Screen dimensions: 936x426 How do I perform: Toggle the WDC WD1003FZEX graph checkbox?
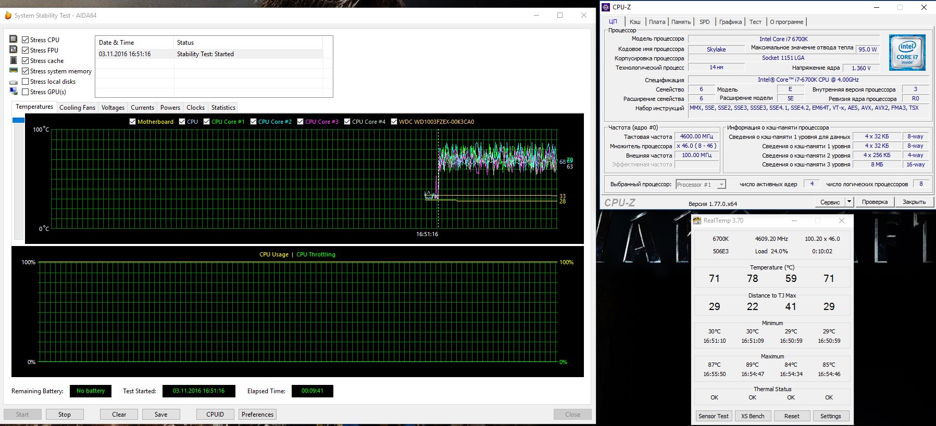tap(394, 122)
